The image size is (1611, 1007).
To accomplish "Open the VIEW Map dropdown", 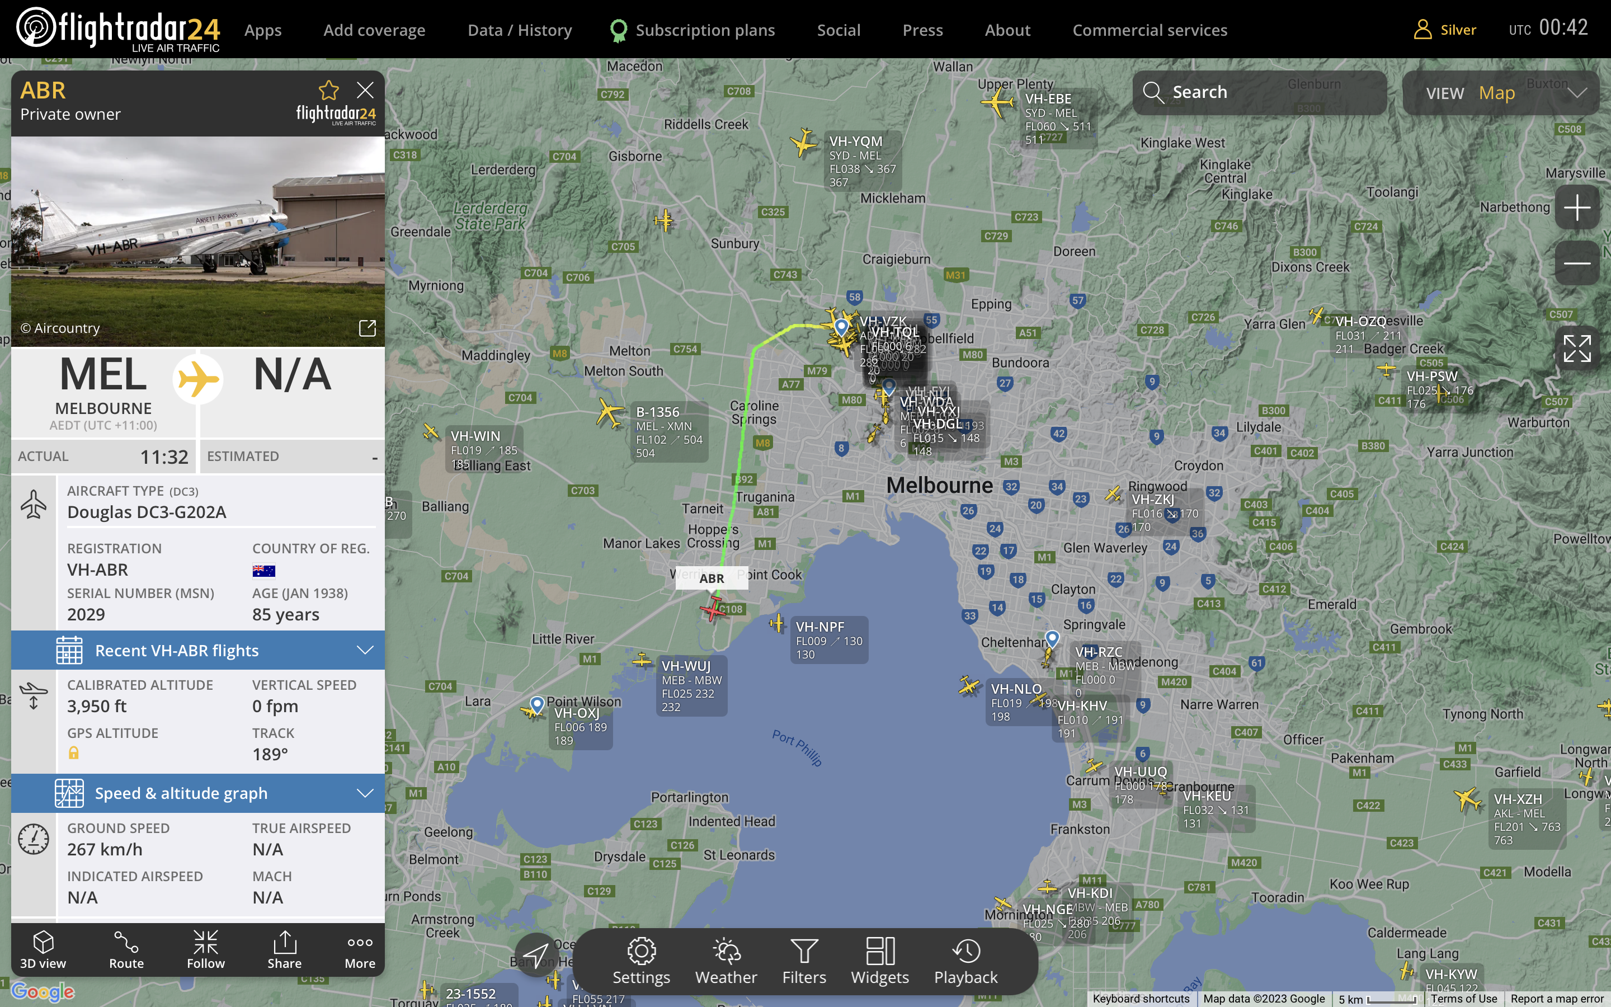I will 1500,92.
